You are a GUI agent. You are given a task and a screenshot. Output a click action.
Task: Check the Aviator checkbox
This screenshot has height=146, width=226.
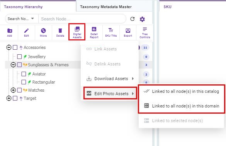click(x=24, y=74)
